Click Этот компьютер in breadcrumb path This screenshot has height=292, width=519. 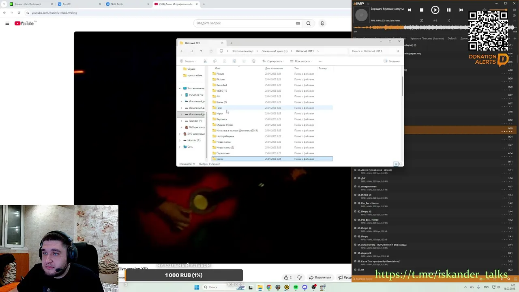click(x=242, y=51)
